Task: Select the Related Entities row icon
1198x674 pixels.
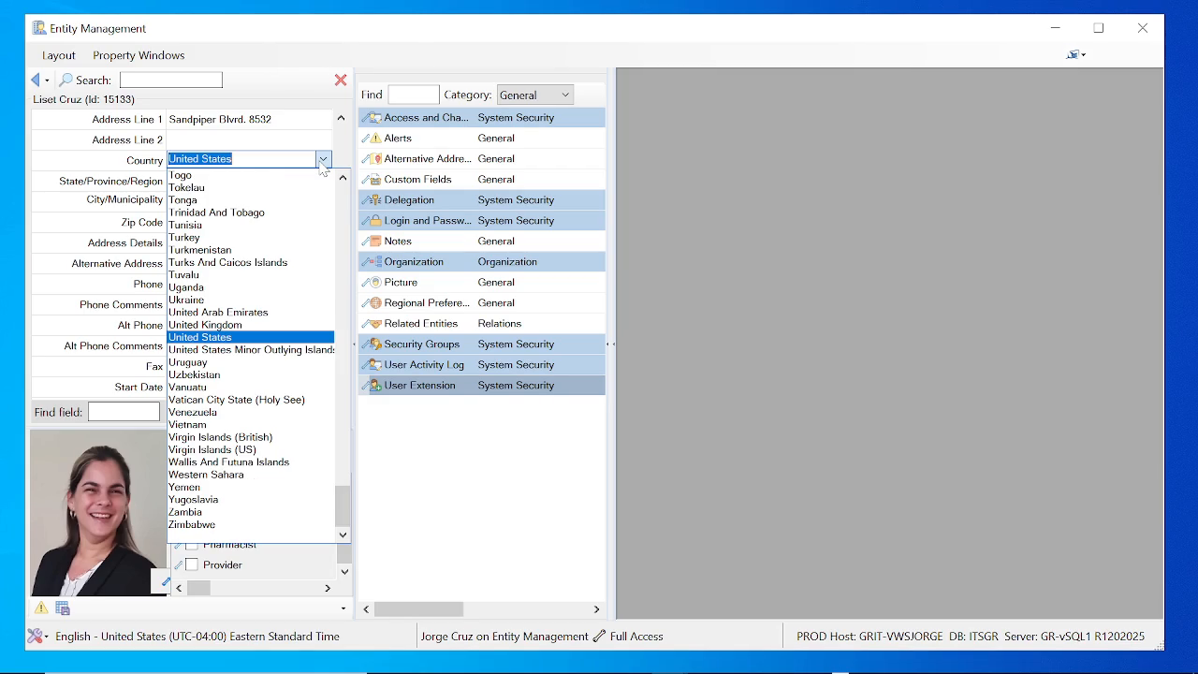Action: pyautogui.click(x=374, y=324)
